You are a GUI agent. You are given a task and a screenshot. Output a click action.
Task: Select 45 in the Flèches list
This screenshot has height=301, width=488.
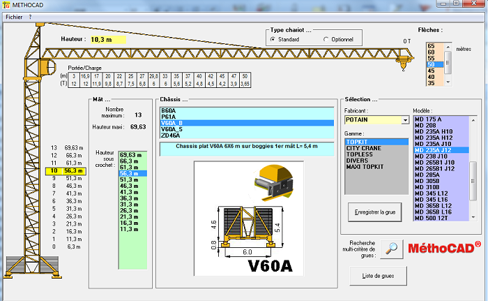click(435, 71)
